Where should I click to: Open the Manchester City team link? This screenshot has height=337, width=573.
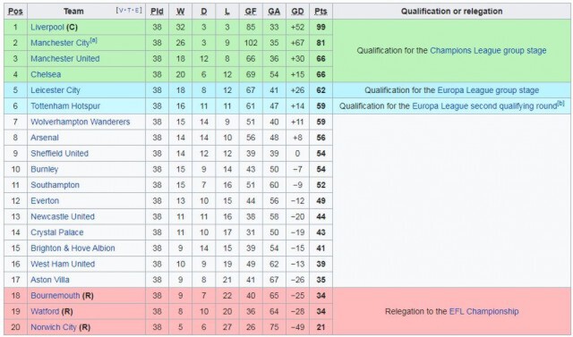(60, 43)
